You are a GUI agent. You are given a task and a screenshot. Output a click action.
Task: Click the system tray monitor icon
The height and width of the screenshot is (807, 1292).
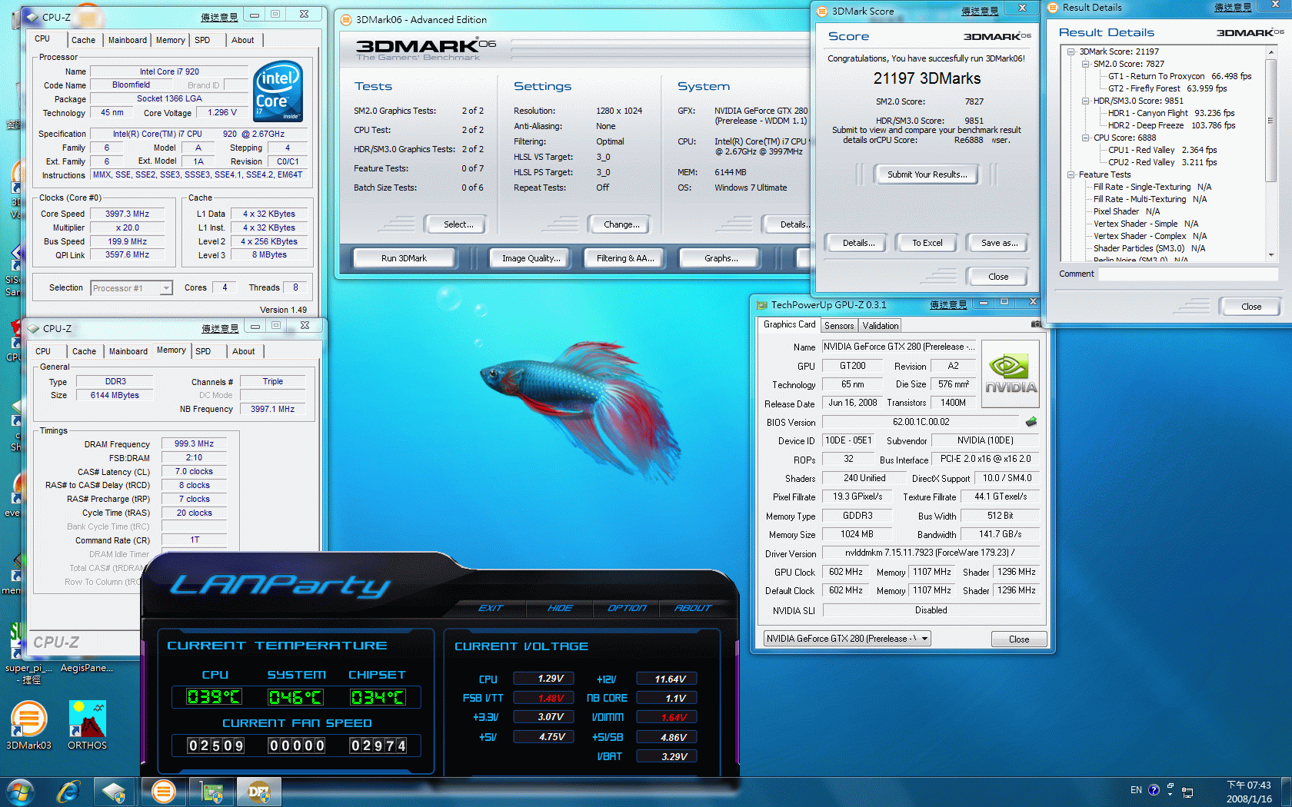point(1187,792)
